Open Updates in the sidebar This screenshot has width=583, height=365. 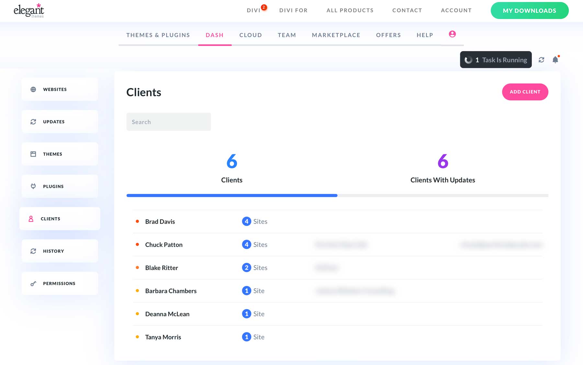pos(60,122)
